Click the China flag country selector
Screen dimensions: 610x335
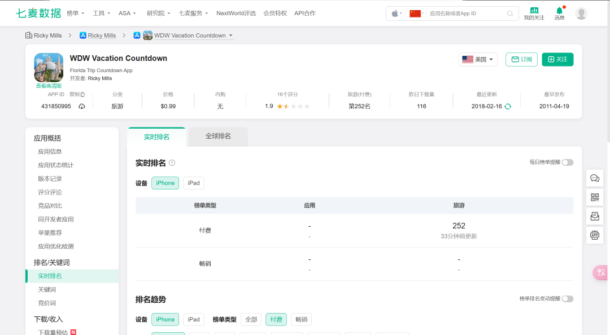tap(415, 14)
